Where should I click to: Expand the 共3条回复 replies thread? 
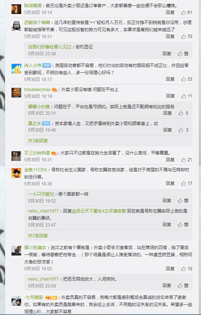[x=38, y=140]
